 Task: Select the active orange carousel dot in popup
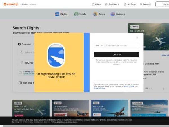[x=59, y=81]
